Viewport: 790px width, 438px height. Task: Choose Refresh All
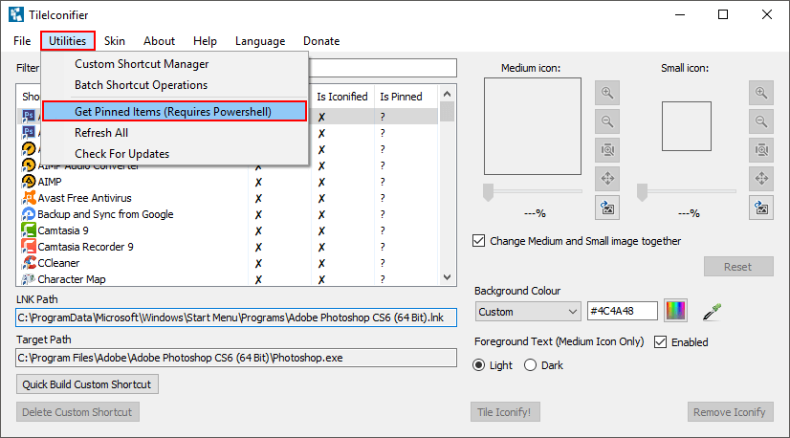pos(174,133)
